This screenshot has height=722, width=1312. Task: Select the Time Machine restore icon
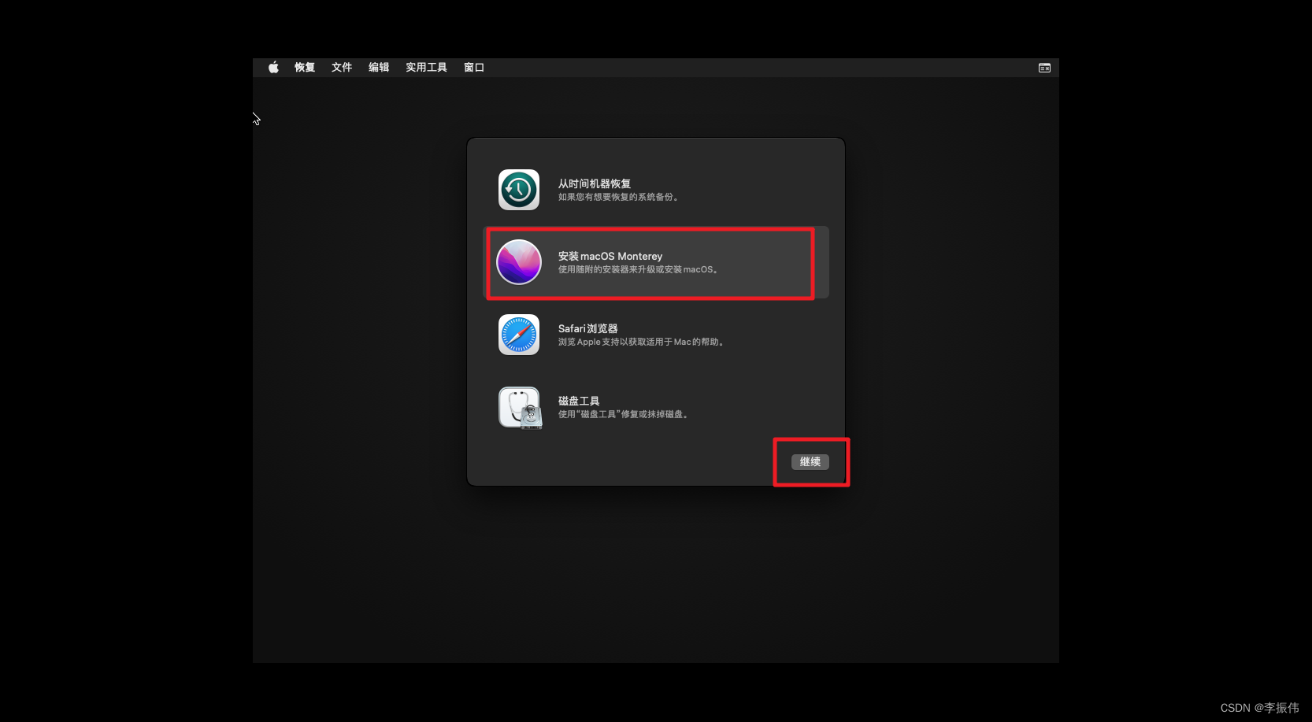(519, 190)
